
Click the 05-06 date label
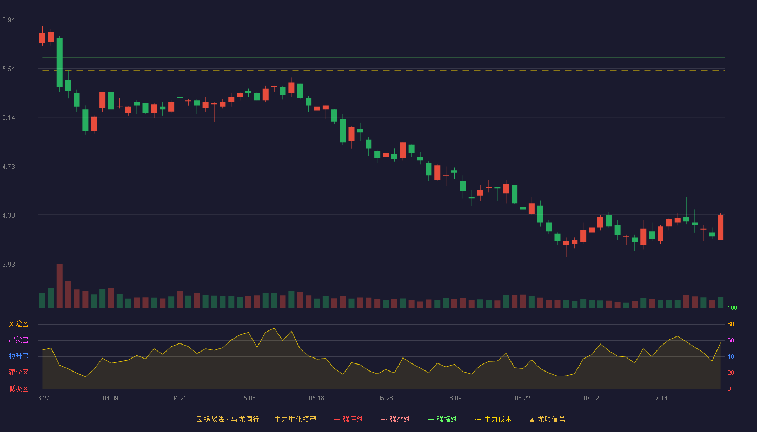pos(248,398)
